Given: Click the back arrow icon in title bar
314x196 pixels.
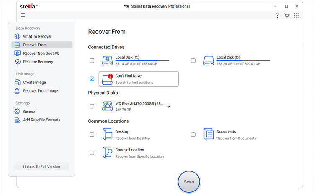Looking at the screenshot, I should (x=126, y=6).
